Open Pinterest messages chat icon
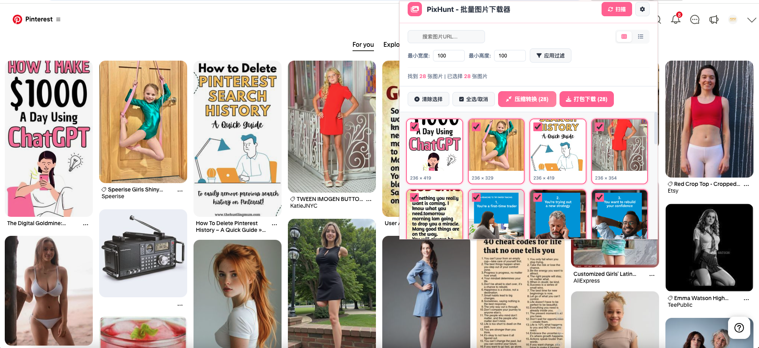The height and width of the screenshot is (348, 759). [x=695, y=19]
